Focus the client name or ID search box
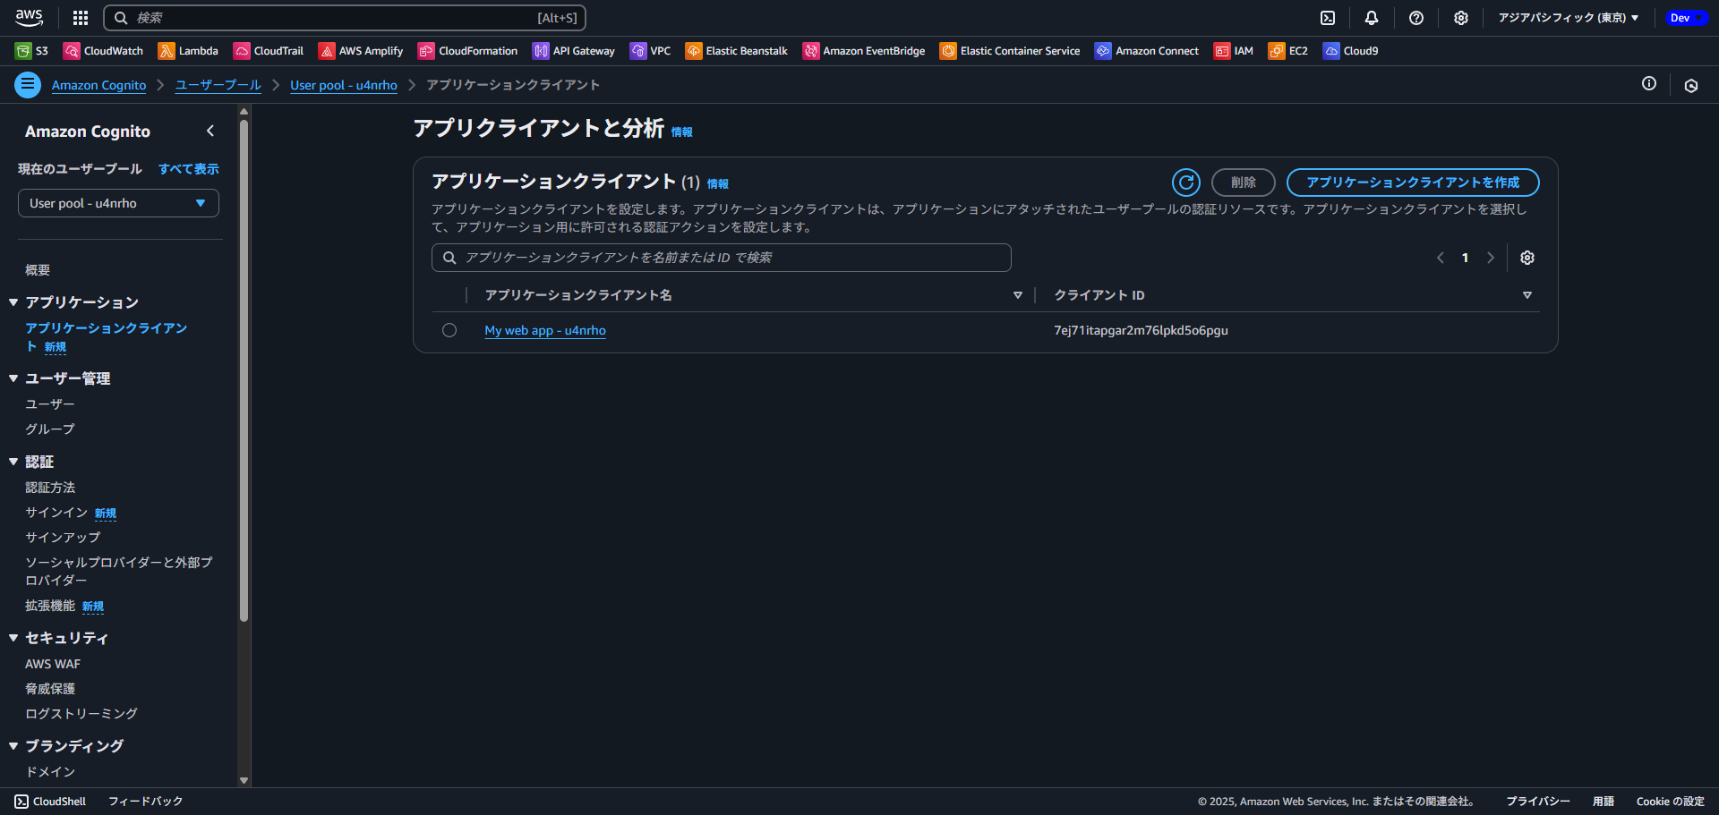This screenshot has width=1719, height=815. click(x=722, y=258)
